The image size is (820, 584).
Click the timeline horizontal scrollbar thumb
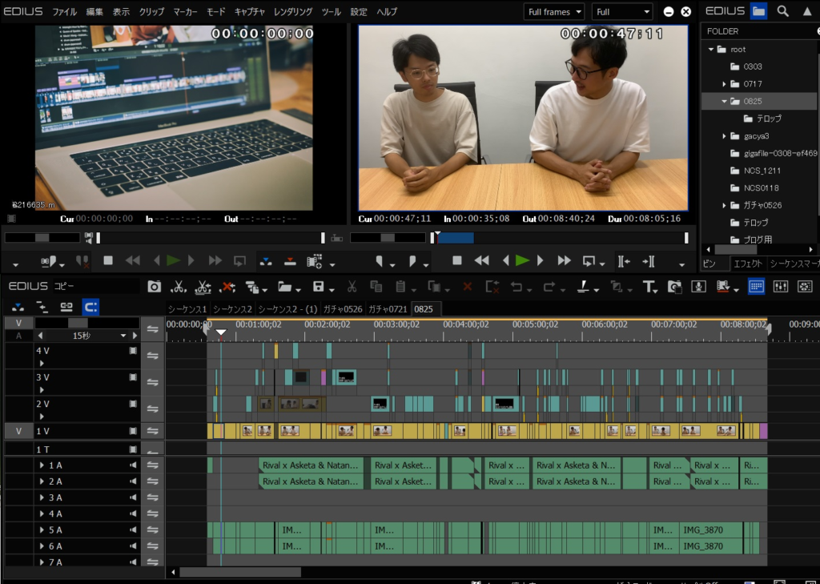(x=239, y=572)
